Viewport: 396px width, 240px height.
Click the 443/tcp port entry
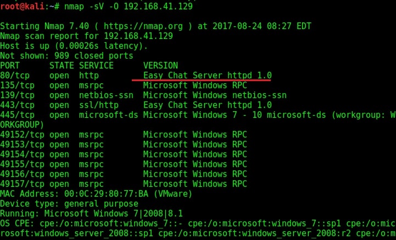17,105
